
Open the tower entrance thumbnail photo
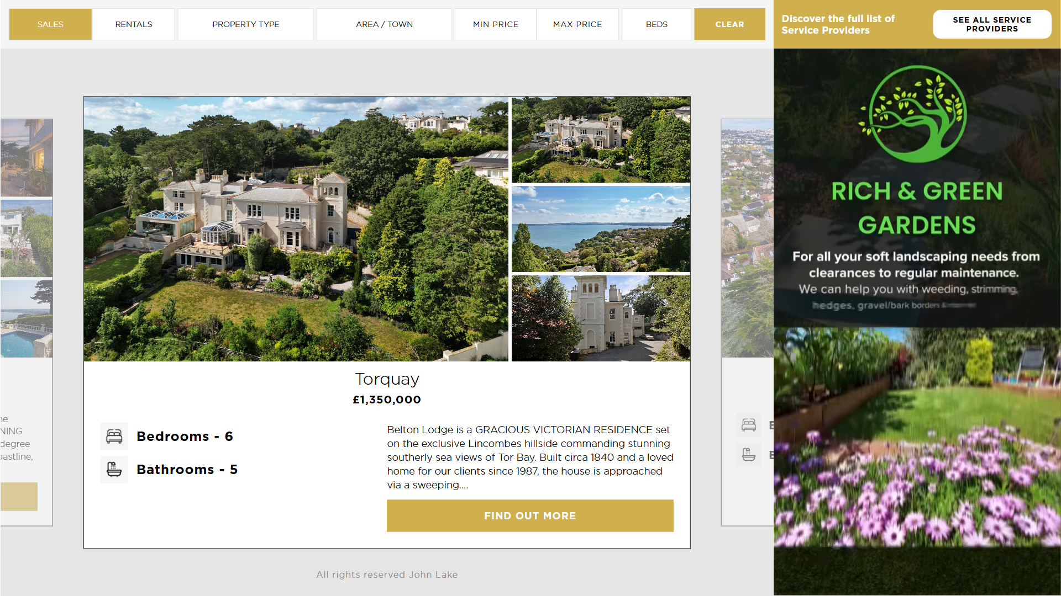click(601, 318)
